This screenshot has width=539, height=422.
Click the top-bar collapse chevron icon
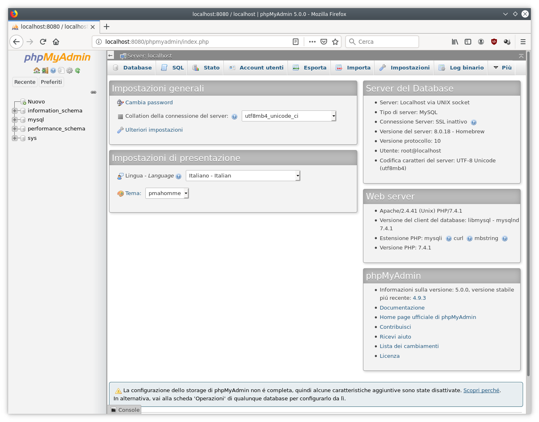pos(521,56)
